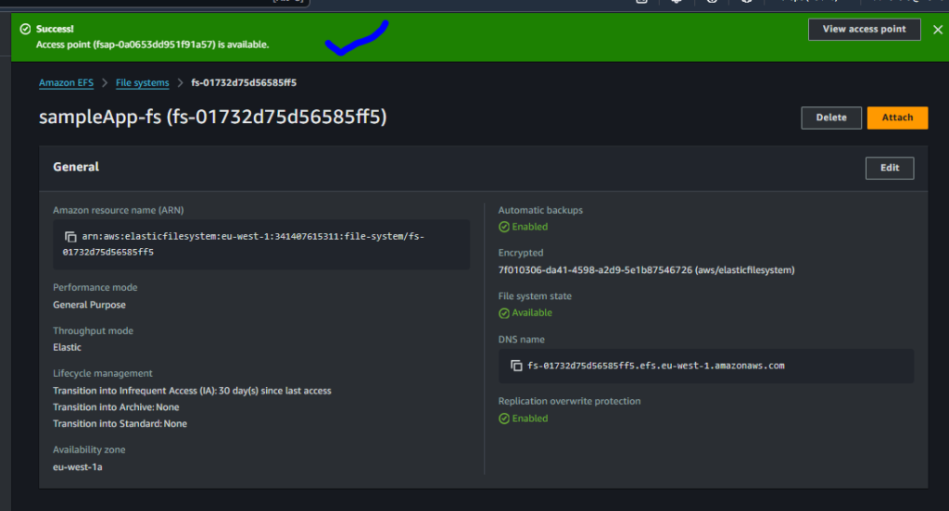Edit the General settings
The width and height of the screenshot is (949, 511).
click(x=889, y=168)
